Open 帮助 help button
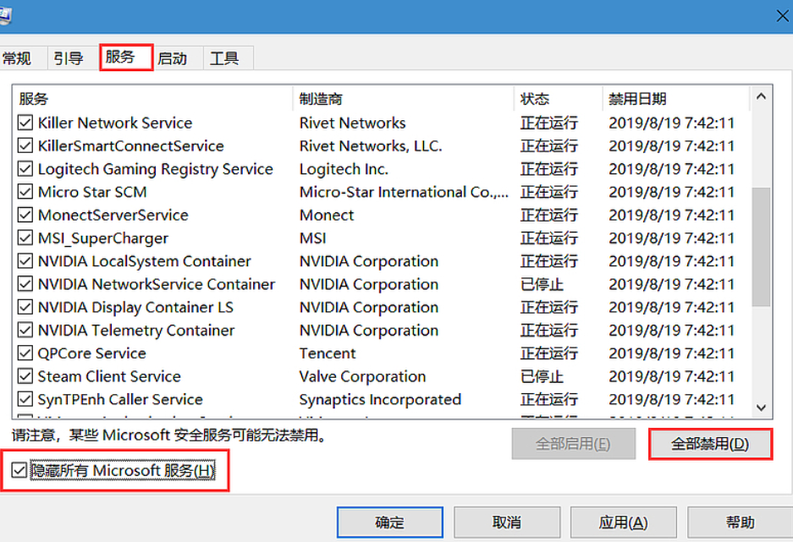Viewport: 793px width, 542px height. 740,523
